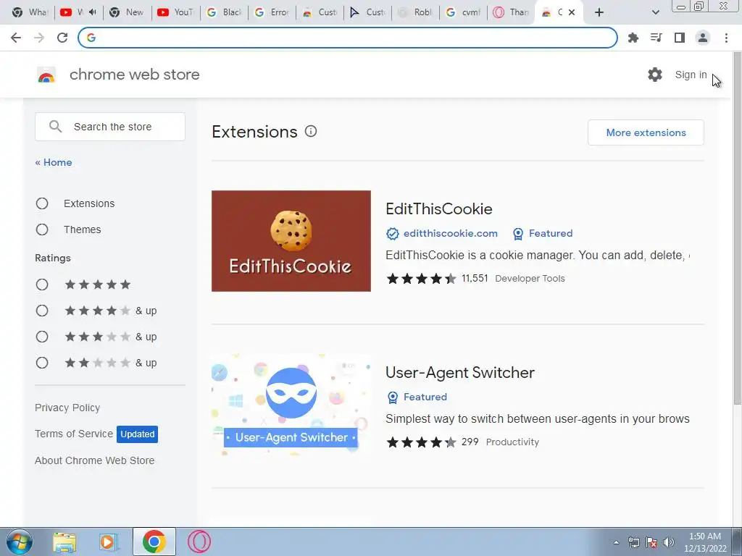Click the Search the store field
The image size is (742, 556).
coord(110,127)
